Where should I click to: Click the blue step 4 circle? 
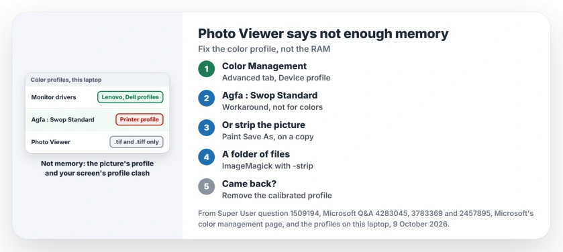click(x=207, y=157)
